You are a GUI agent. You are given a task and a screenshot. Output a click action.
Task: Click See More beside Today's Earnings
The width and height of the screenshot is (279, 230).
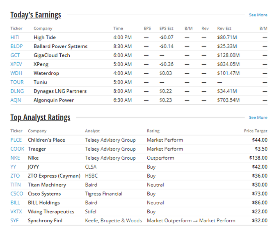click(x=258, y=15)
